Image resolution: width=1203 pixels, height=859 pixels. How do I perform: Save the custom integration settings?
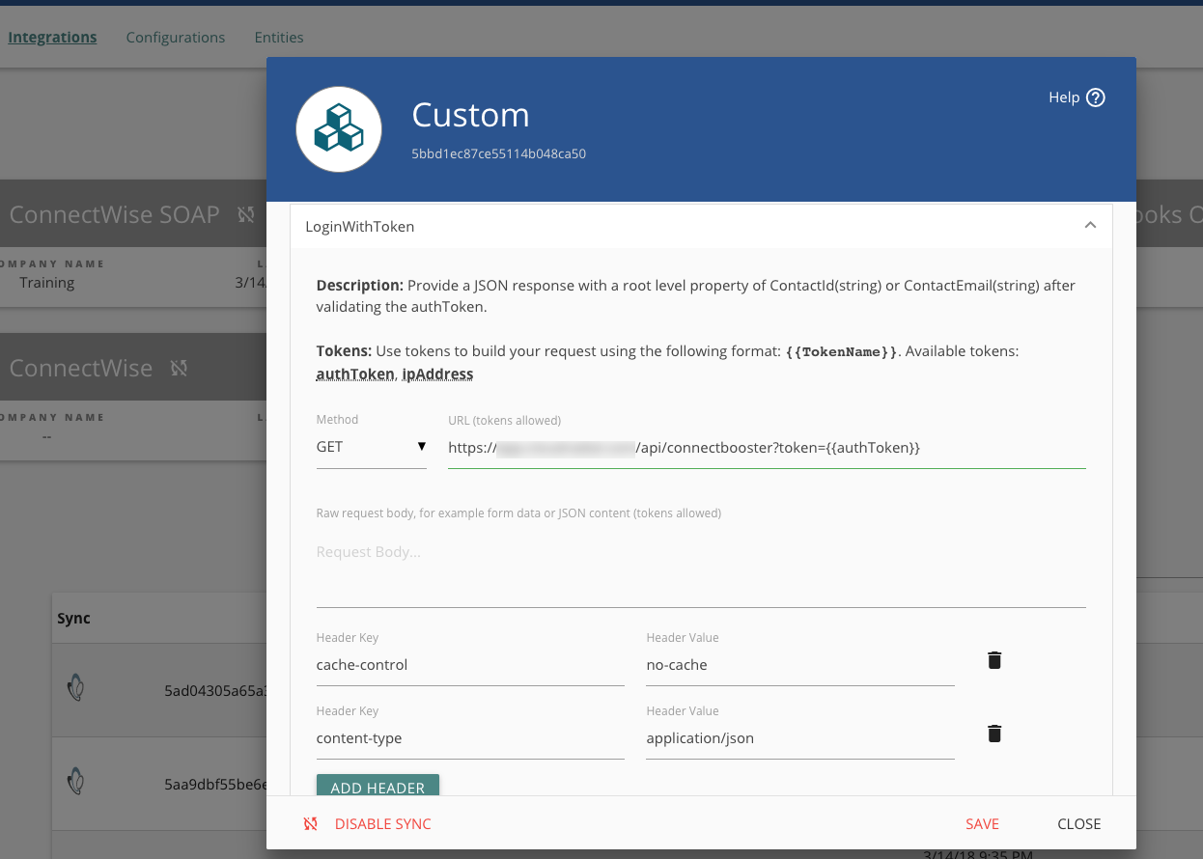(x=982, y=824)
